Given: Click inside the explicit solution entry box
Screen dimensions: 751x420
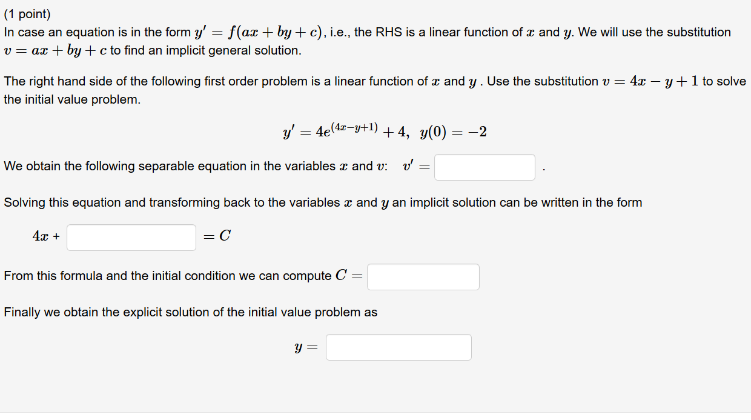Looking at the screenshot, I should point(398,347).
